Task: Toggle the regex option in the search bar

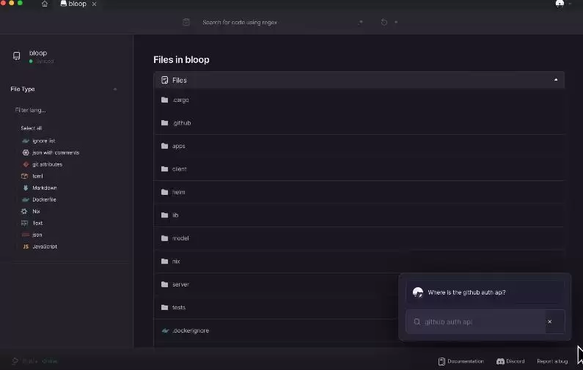Action: click(360, 22)
